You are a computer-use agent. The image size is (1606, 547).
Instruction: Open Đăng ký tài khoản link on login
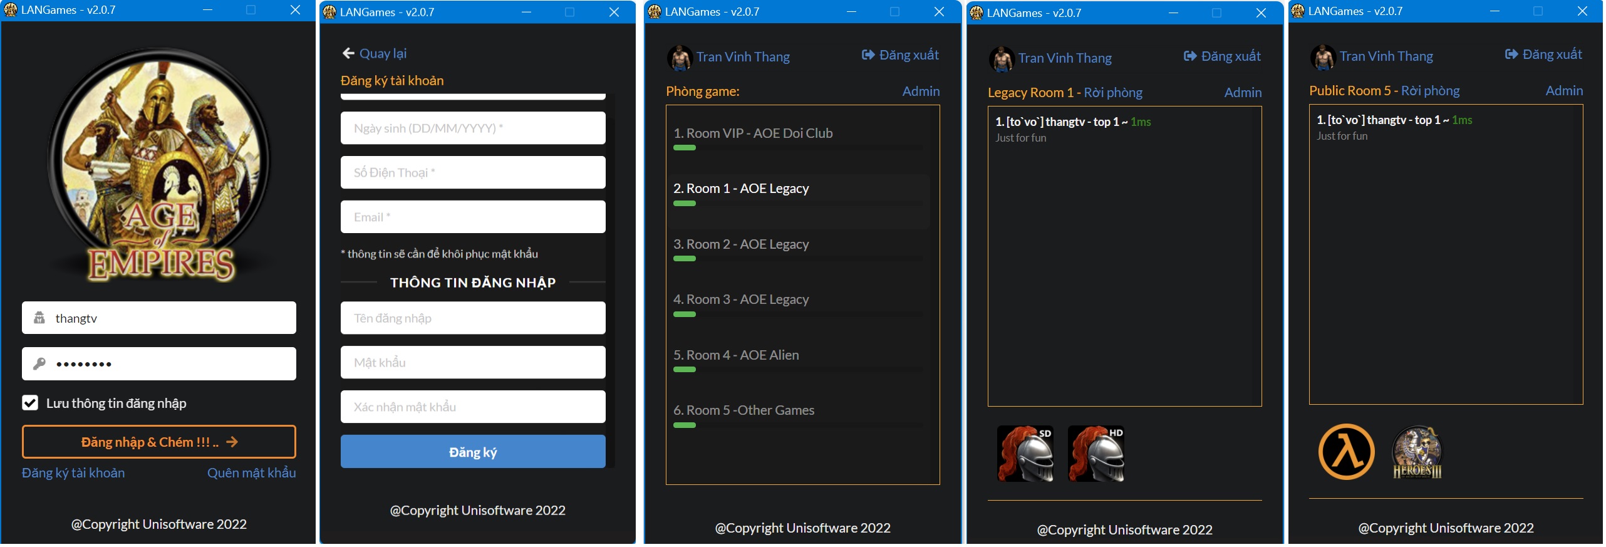click(x=73, y=473)
